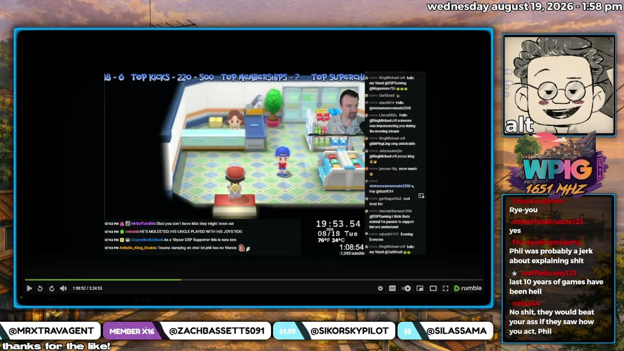Click the "TOP KICKS - 220 - 500" banner text
Image resolution: width=624 pixels, height=351 pixels.
click(x=173, y=78)
